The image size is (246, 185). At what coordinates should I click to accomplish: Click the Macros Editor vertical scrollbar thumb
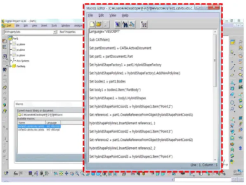point(215,60)
